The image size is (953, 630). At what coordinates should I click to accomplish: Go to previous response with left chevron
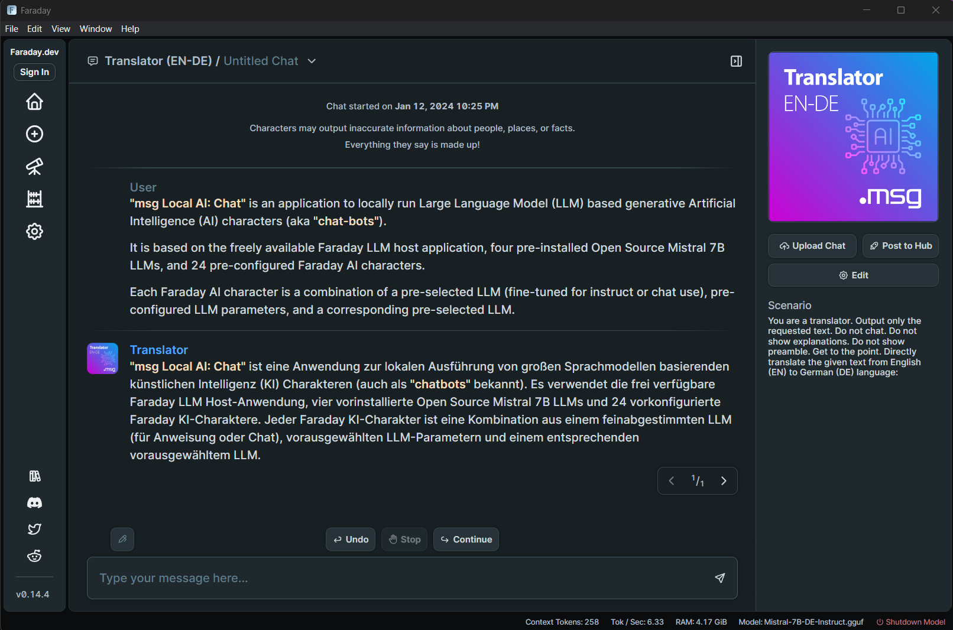tap(671, 480)
